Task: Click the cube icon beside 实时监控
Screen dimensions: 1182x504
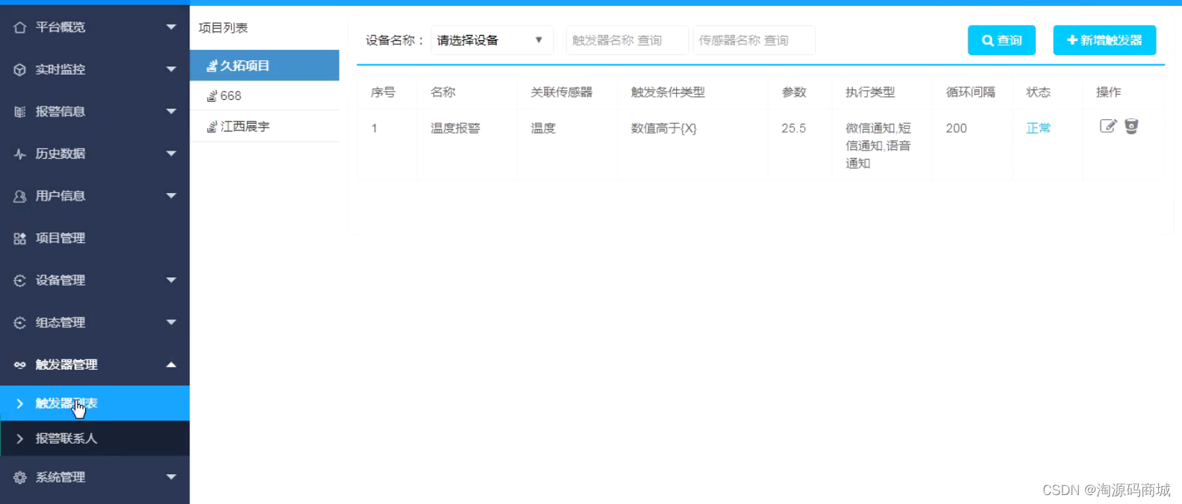Action: [x=20, y=69]
